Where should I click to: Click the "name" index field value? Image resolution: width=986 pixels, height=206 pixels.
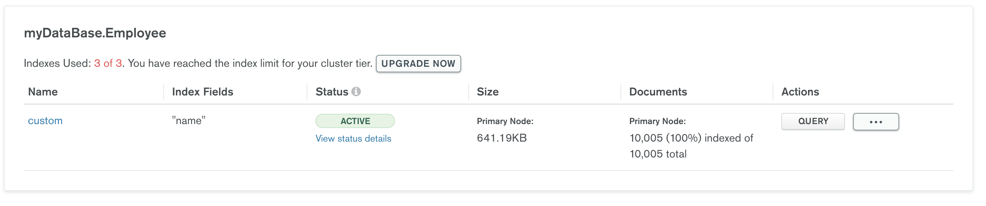(189, 121)
